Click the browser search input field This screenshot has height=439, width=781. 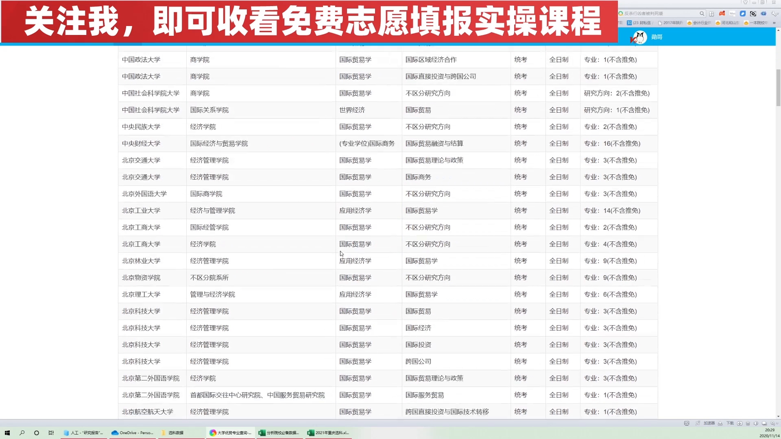[661, 13]
